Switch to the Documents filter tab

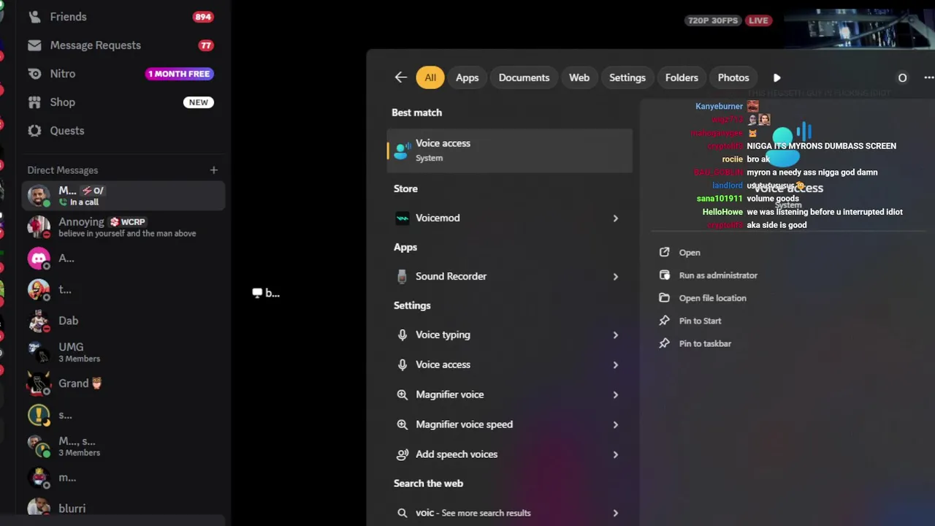tap(524, 77)
